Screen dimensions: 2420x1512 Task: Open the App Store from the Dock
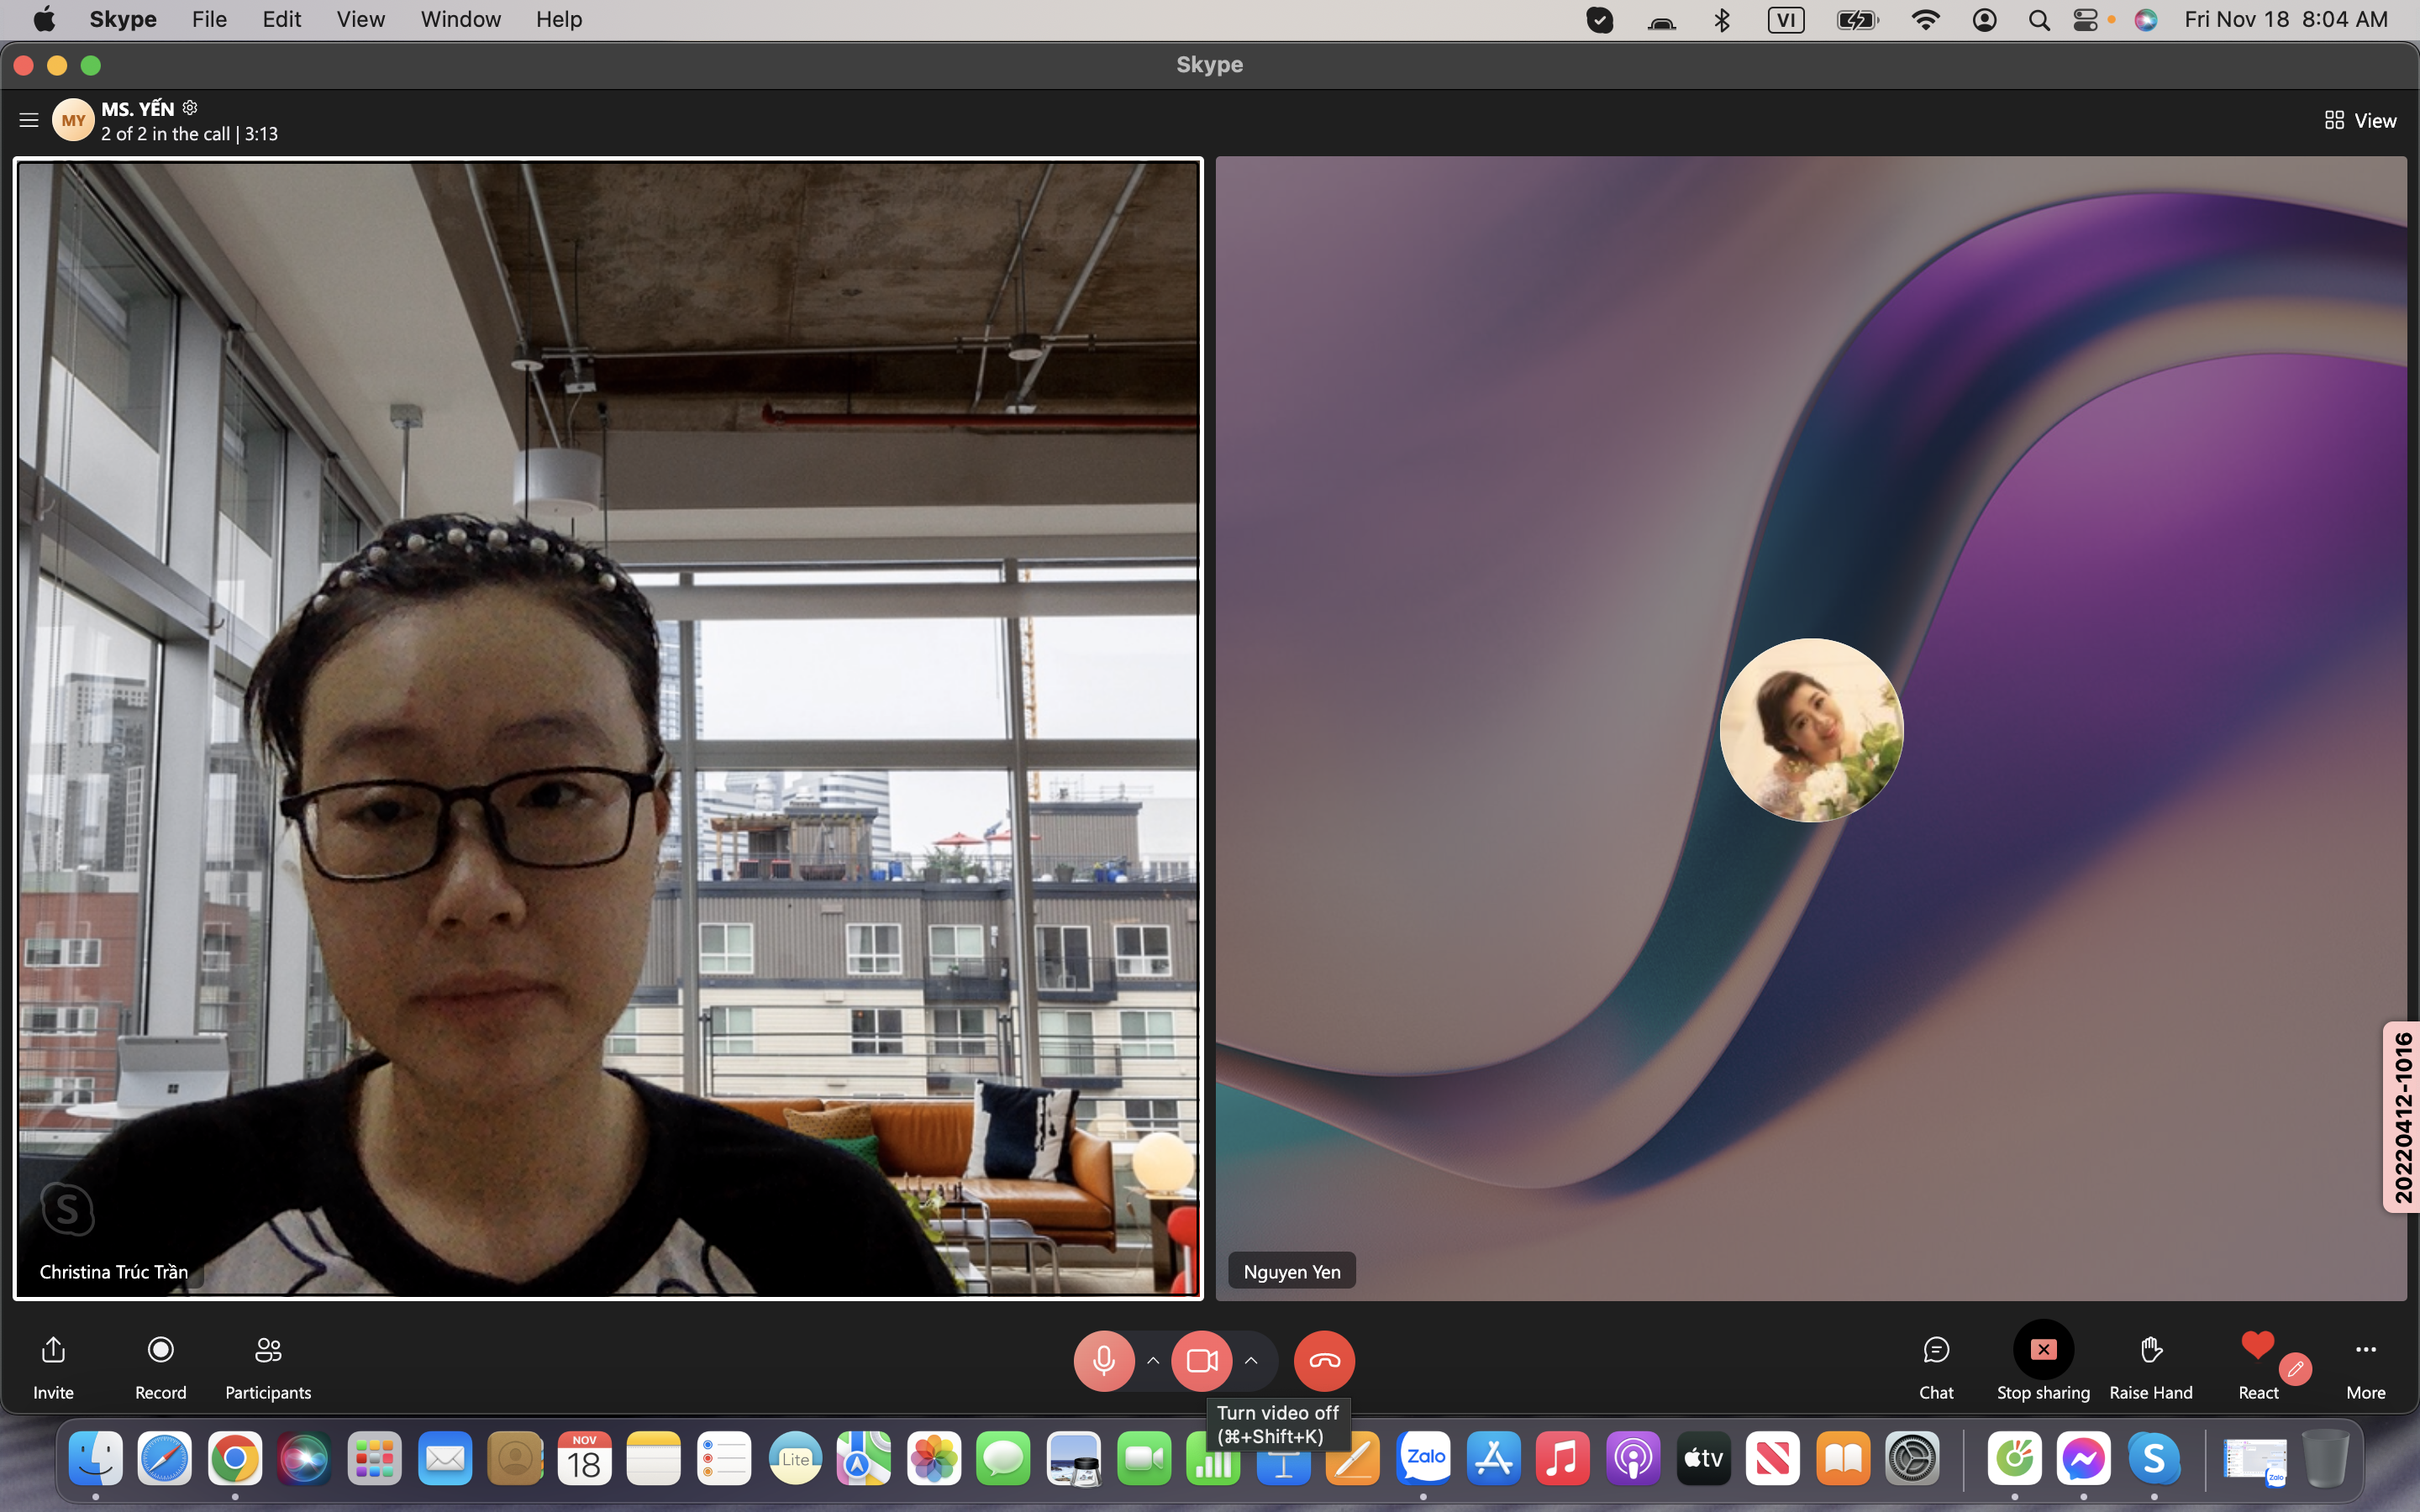tap(1494, 1460)
